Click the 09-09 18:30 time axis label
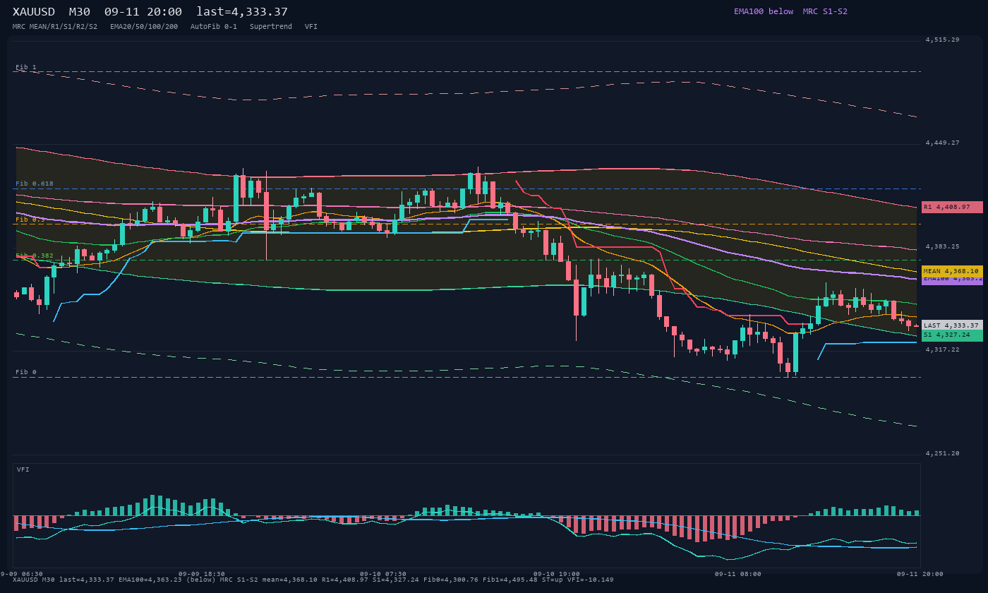988x593 pixels. pos(202,574)
